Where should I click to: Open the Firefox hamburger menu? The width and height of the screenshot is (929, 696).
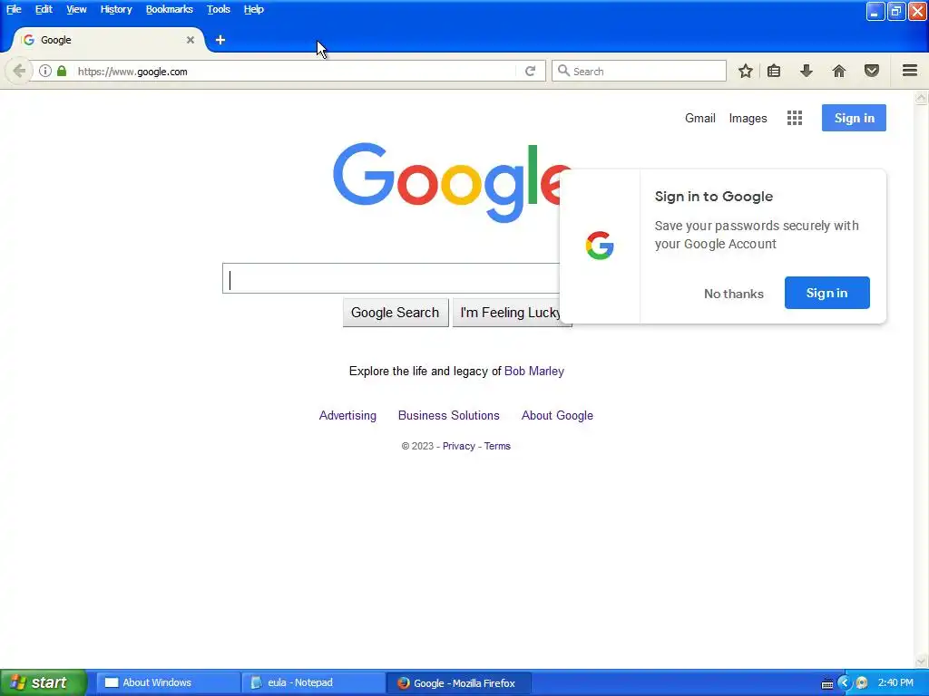(910, 71)
